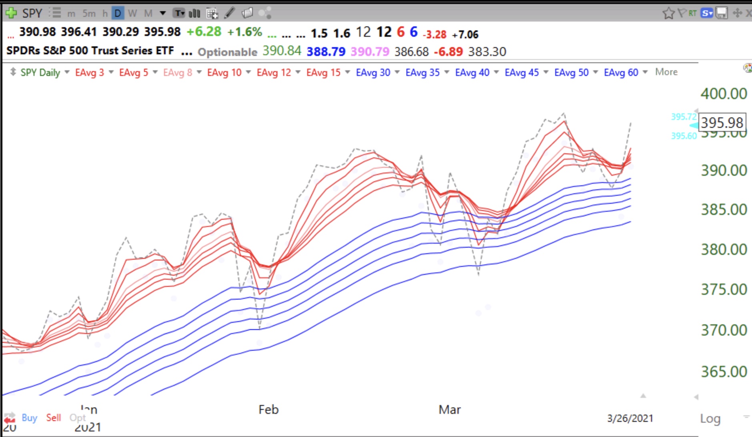Click the small triangle above the date
This screenshot has height=437, width=752.
pos(643,396)
